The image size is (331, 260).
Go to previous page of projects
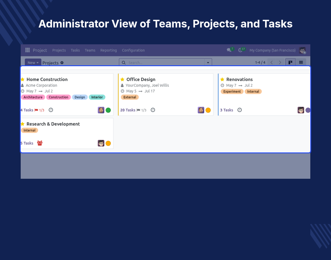(272, 62)
